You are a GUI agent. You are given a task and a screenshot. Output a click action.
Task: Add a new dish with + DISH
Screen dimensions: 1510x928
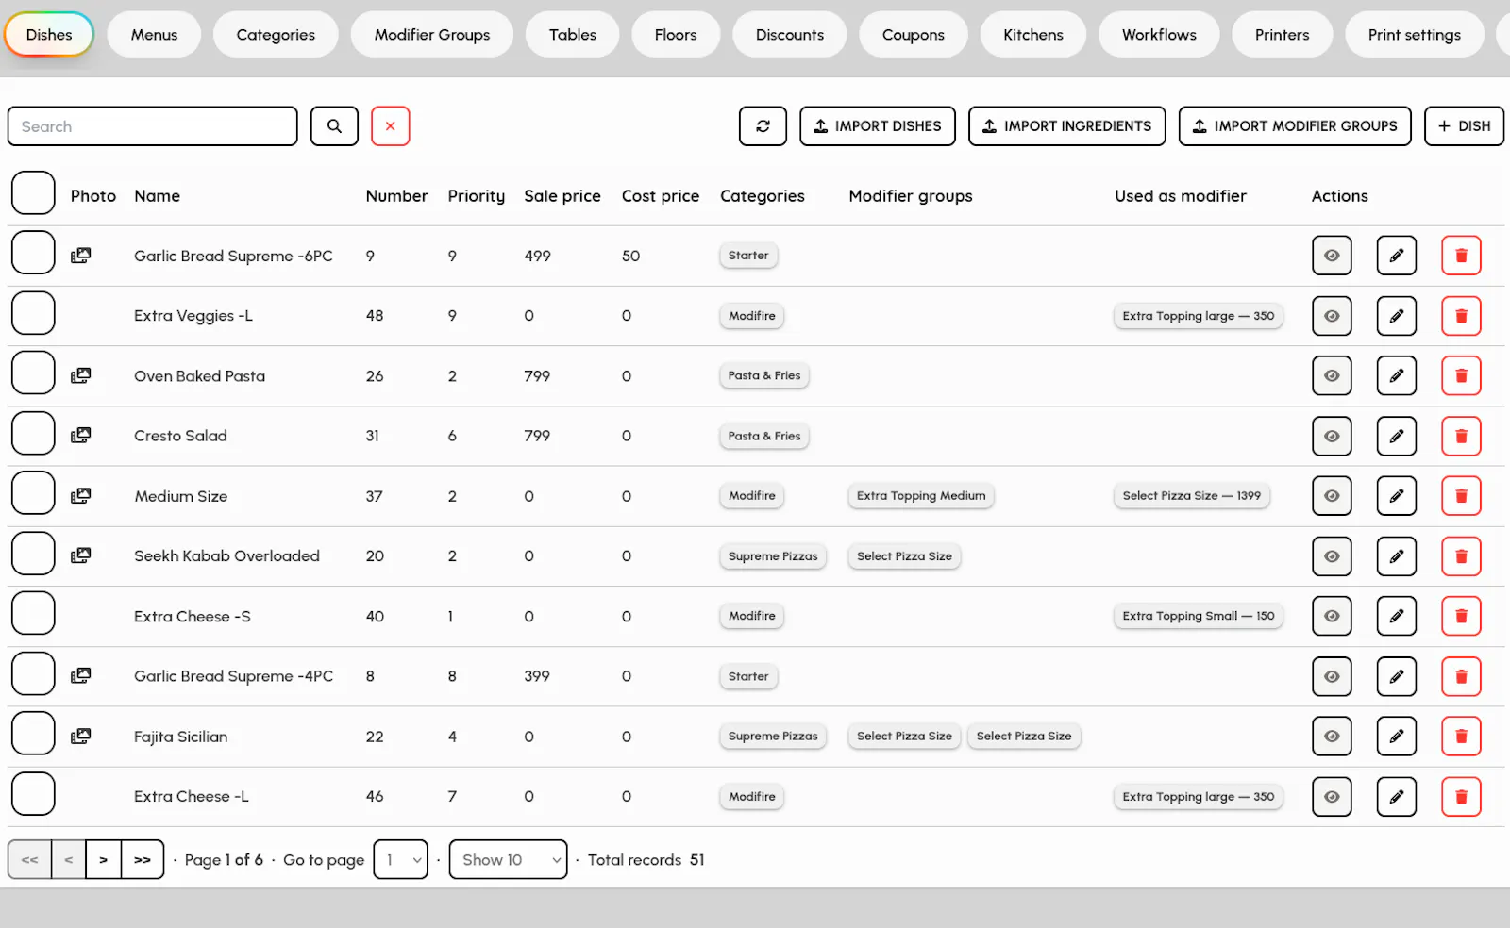pos(1464,126)
